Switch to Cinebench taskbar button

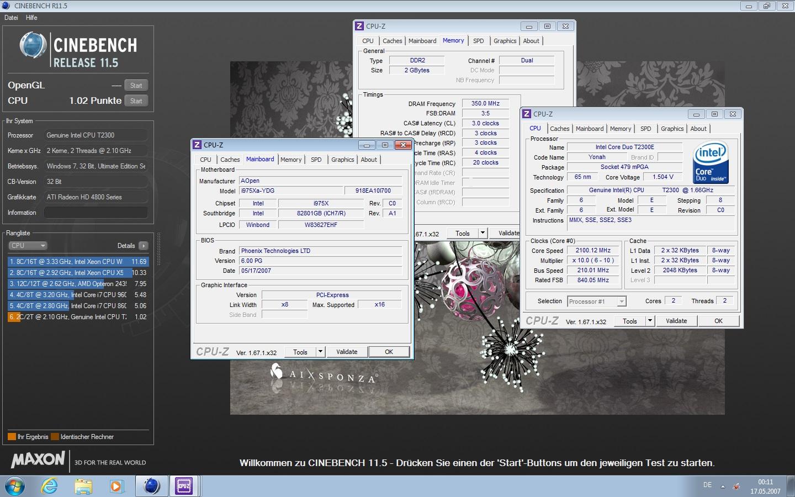151,486
